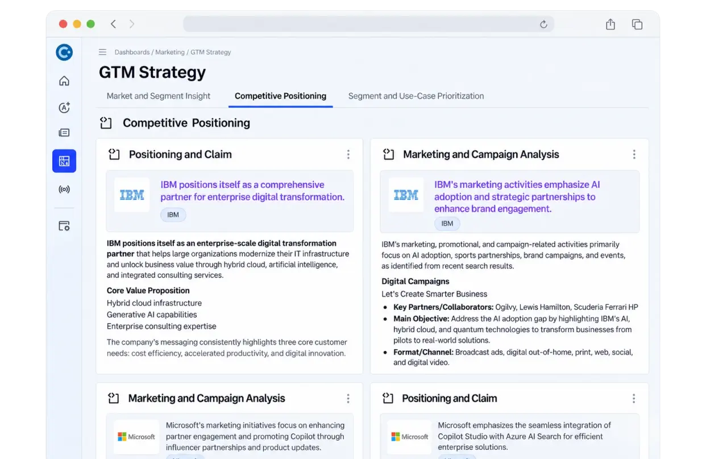Switch to Segment and Use-Case Prioritization tab
The image size is (706, 459).
[x=416, y=96]
